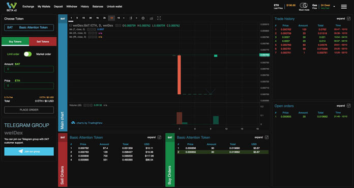The image size is (354, 188).
Task: Toggle Moon mode switch
Action: (x=304, y=6)
